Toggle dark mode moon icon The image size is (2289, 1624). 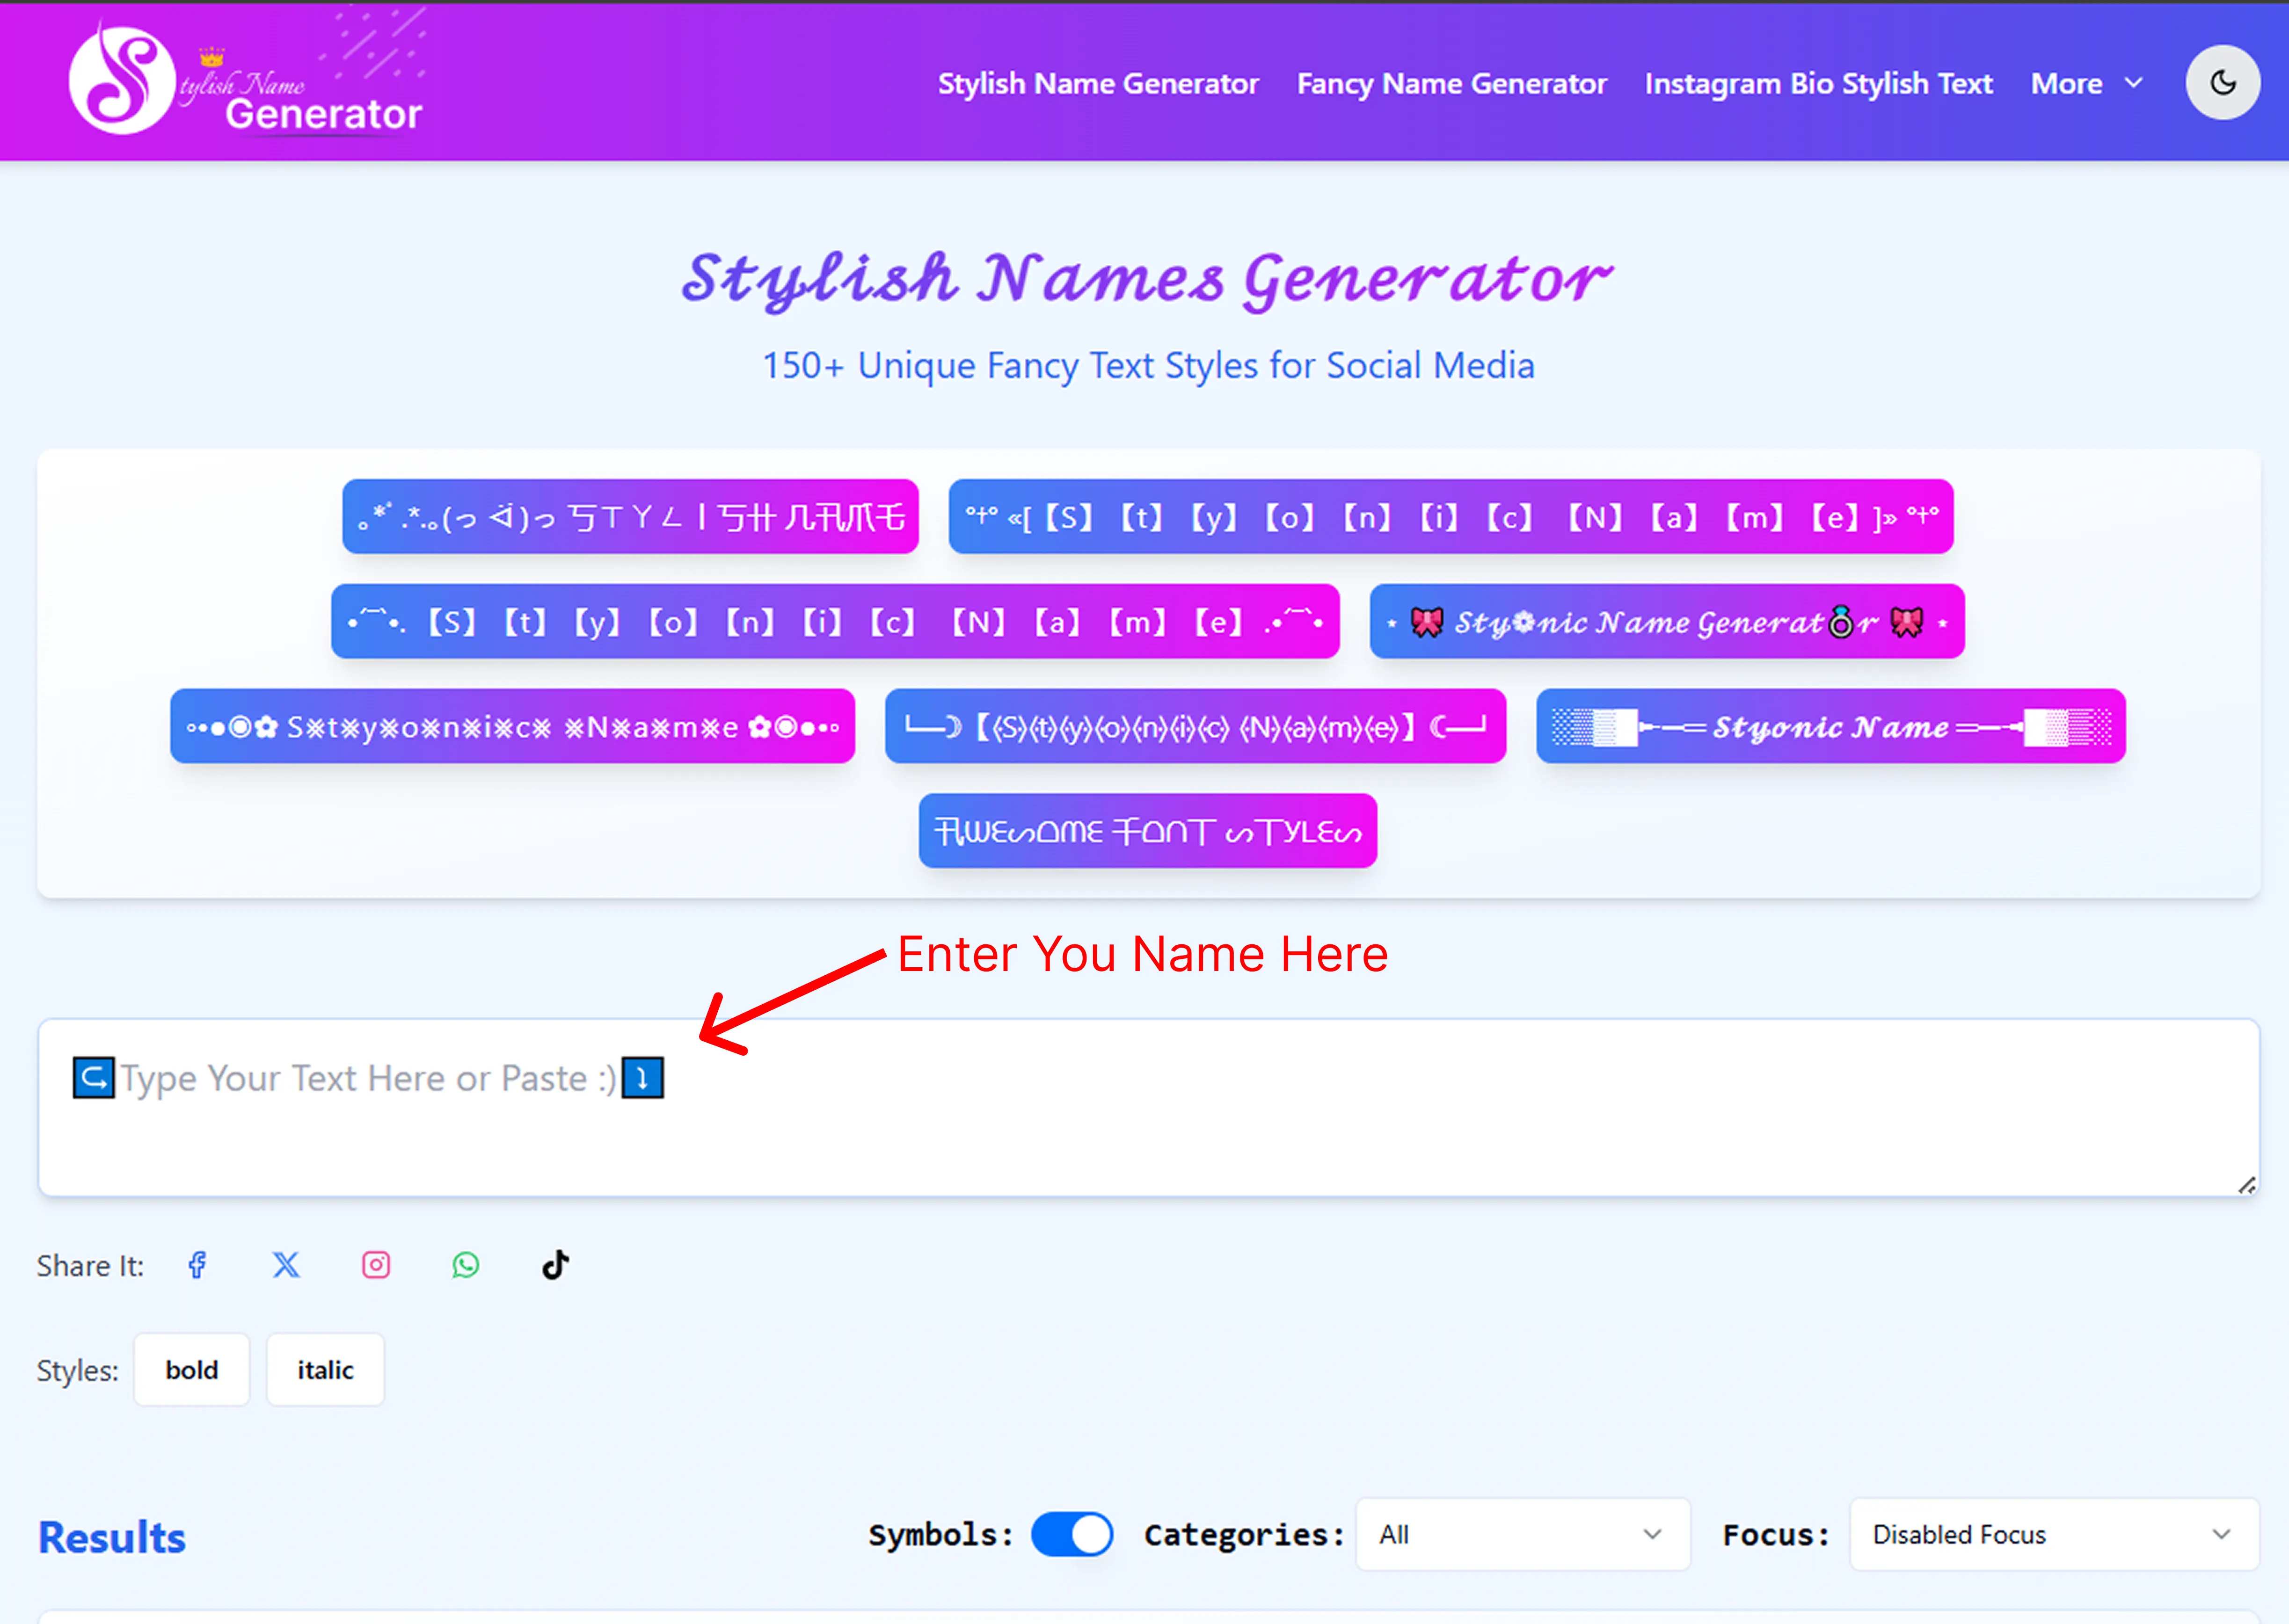pyautogui.click(x=2222, y=83)
